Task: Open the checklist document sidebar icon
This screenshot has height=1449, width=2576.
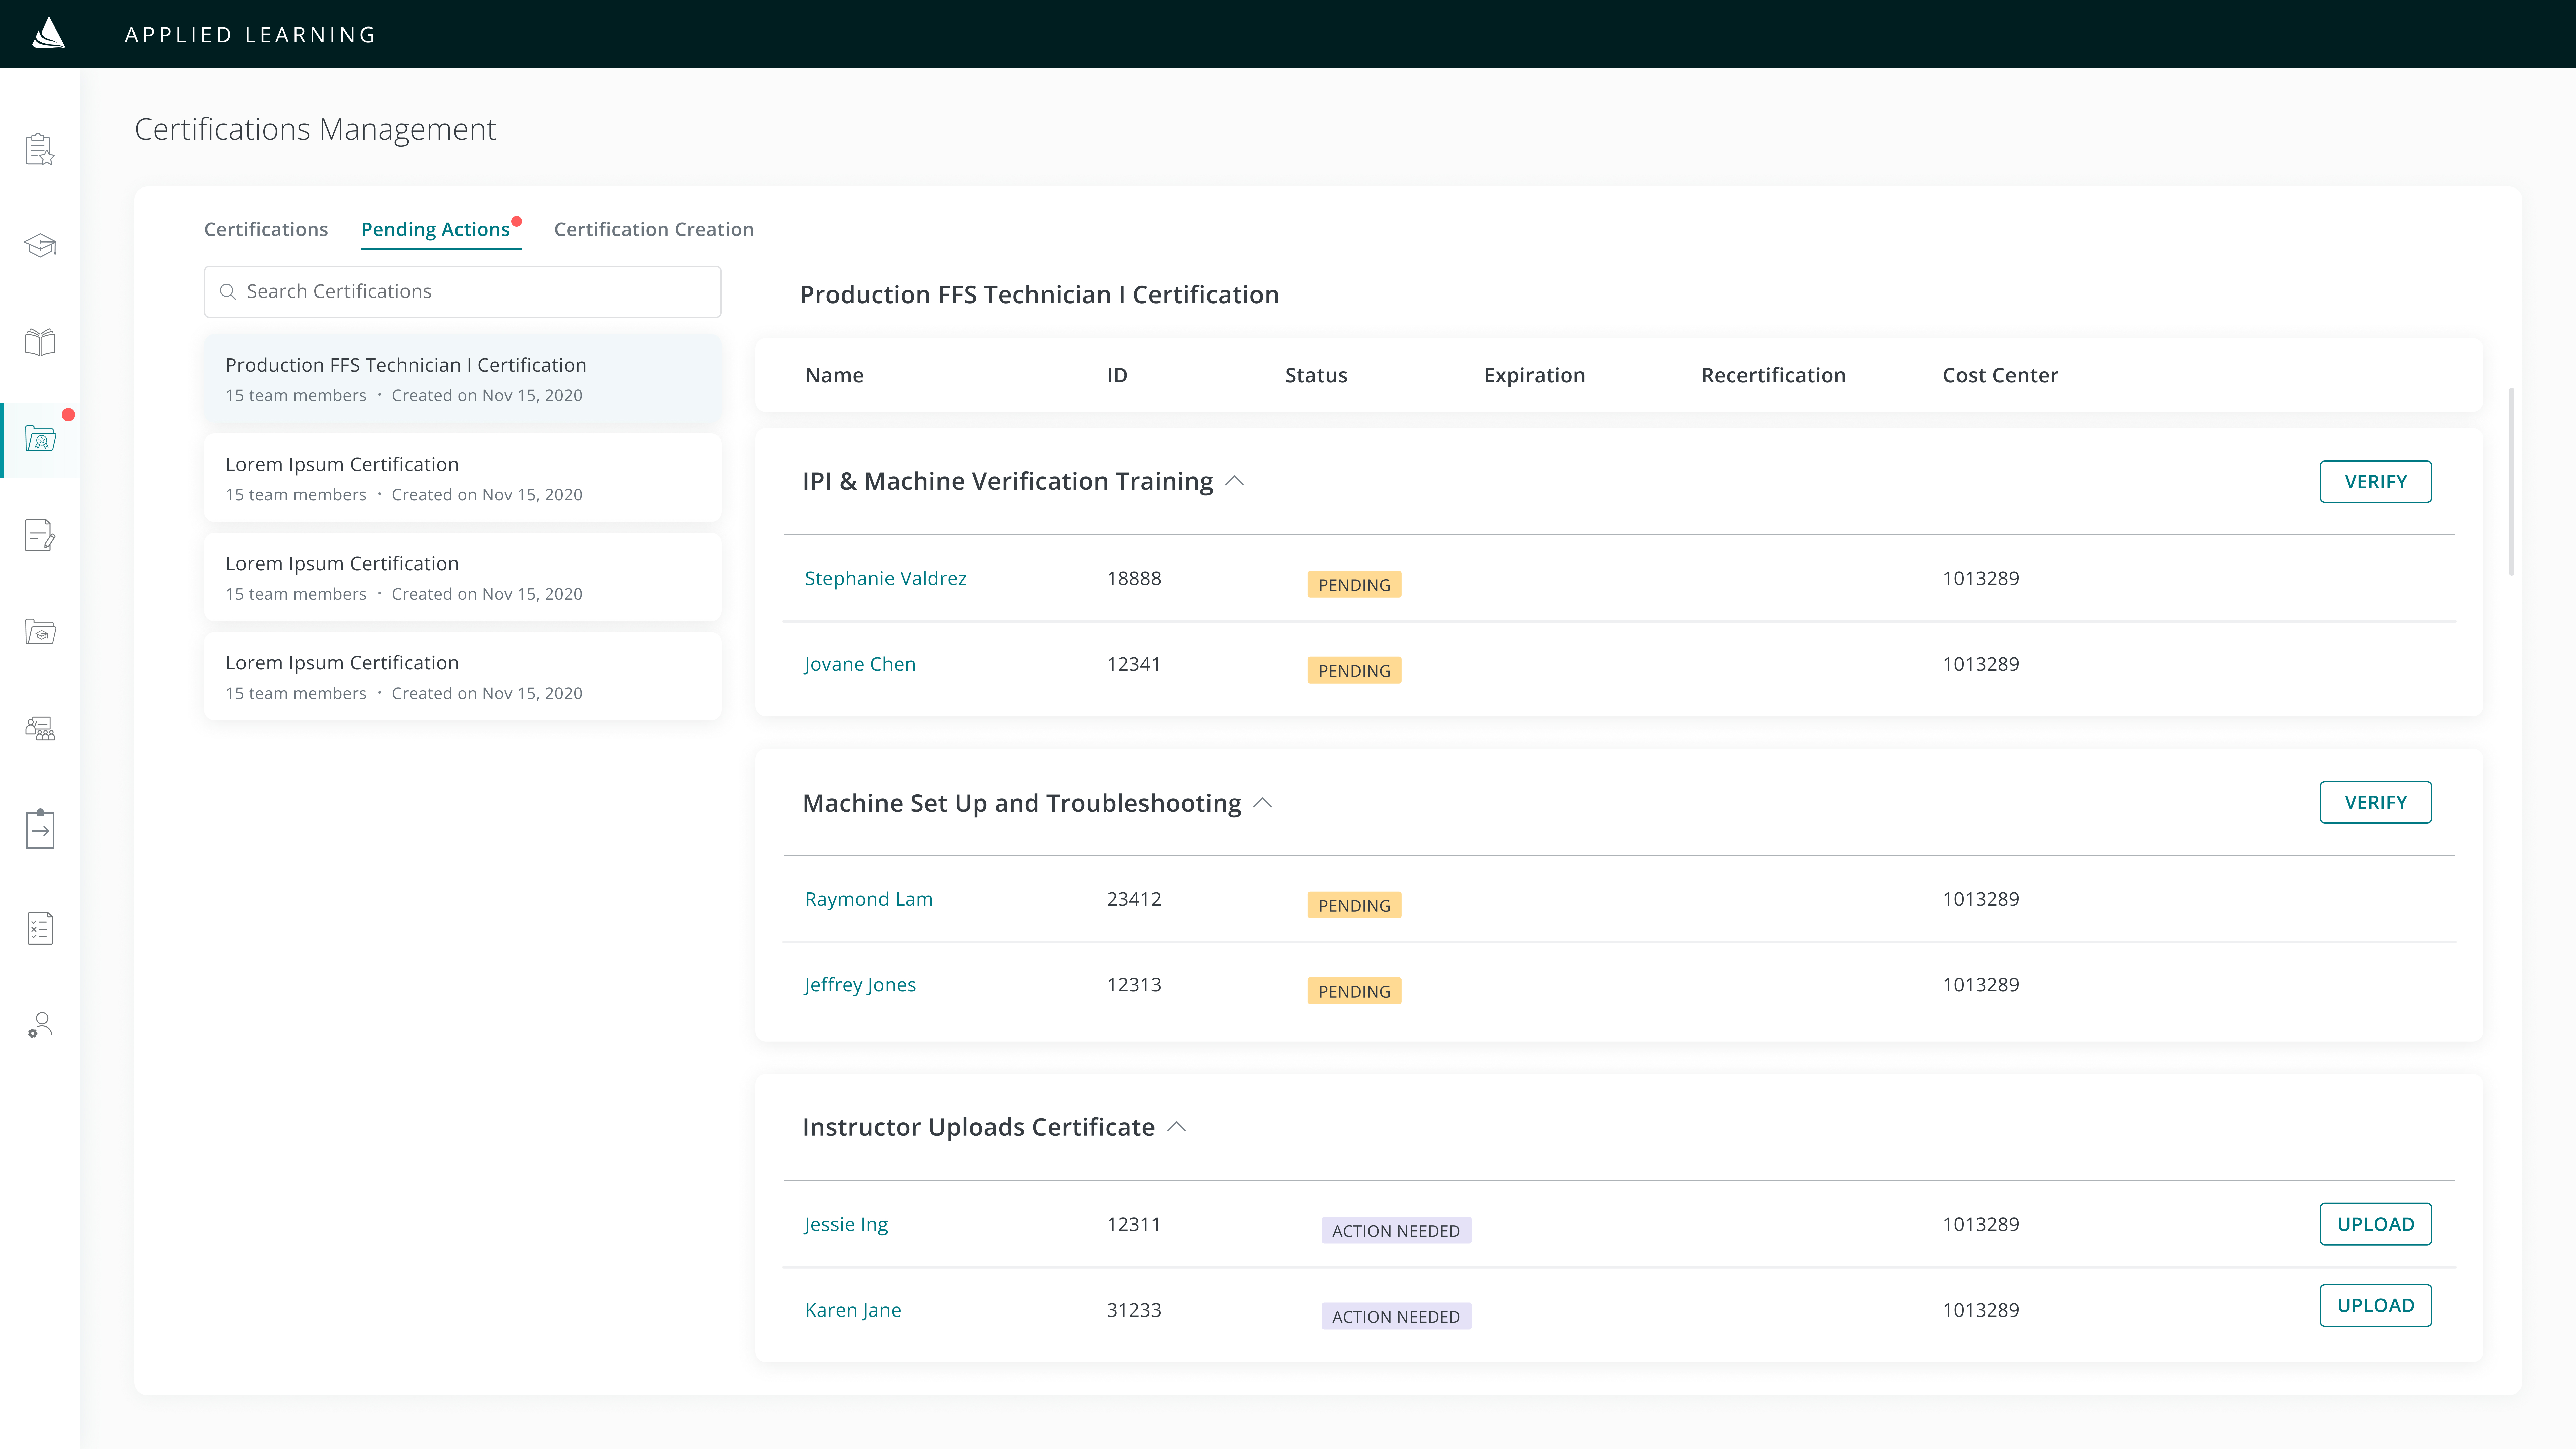Action: coord(40,928)
